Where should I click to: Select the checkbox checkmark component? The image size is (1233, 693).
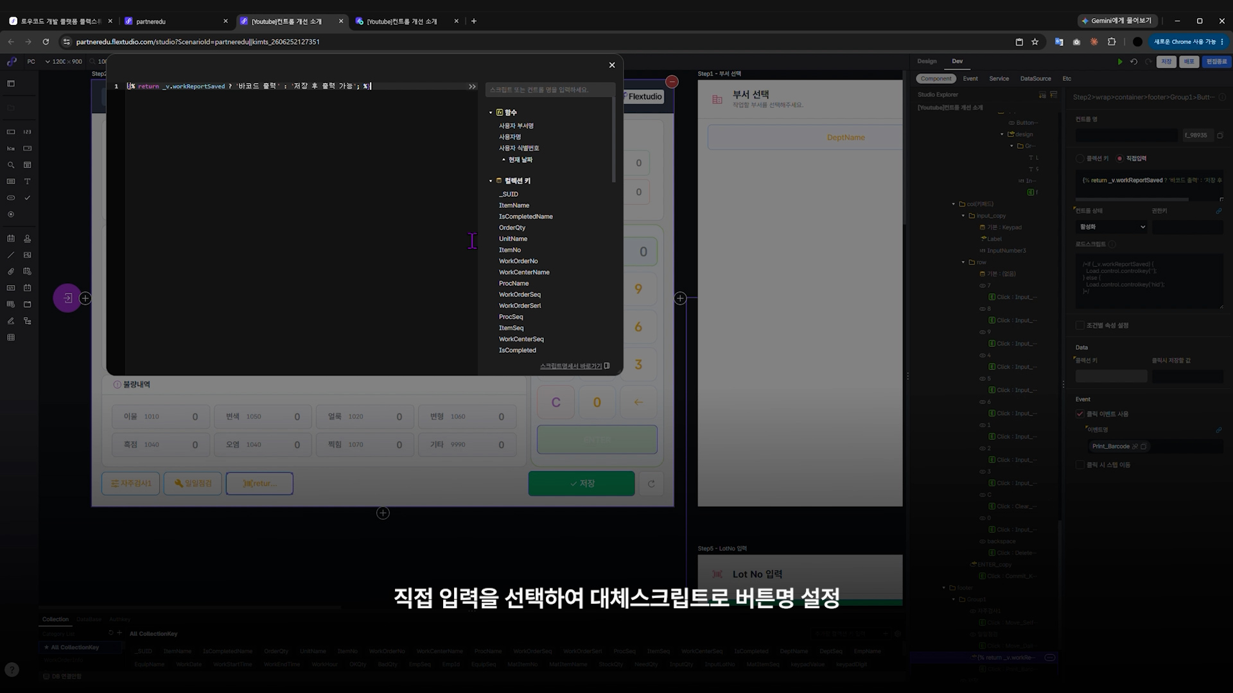pos(27,198)
